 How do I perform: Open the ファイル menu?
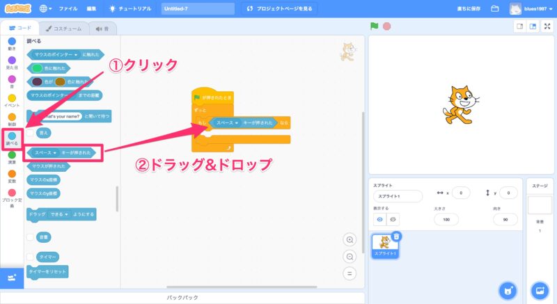point(68,9)
